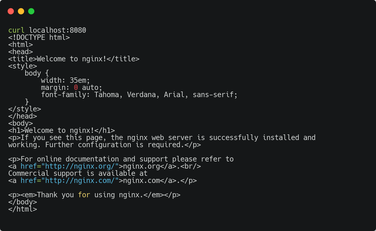Viewport: 376px width, 231px height.
Task: Click the font-family declaration line
Action: (x=139, y=95)
